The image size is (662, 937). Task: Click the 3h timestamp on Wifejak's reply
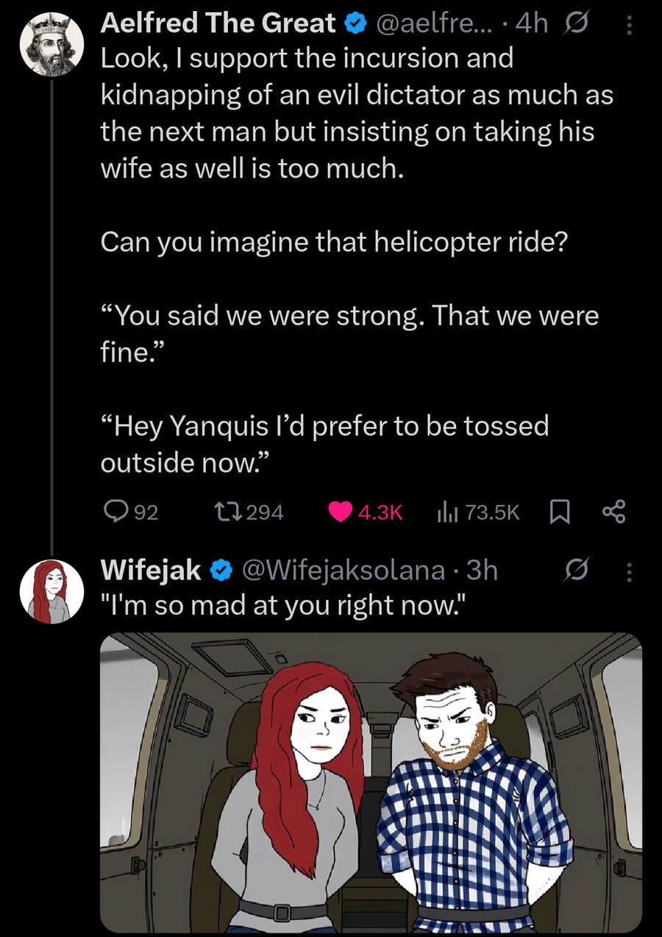(483, 570)
